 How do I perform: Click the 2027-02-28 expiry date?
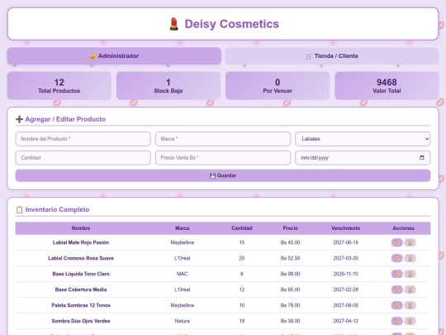pyautogui.click(x=345, y=290)
